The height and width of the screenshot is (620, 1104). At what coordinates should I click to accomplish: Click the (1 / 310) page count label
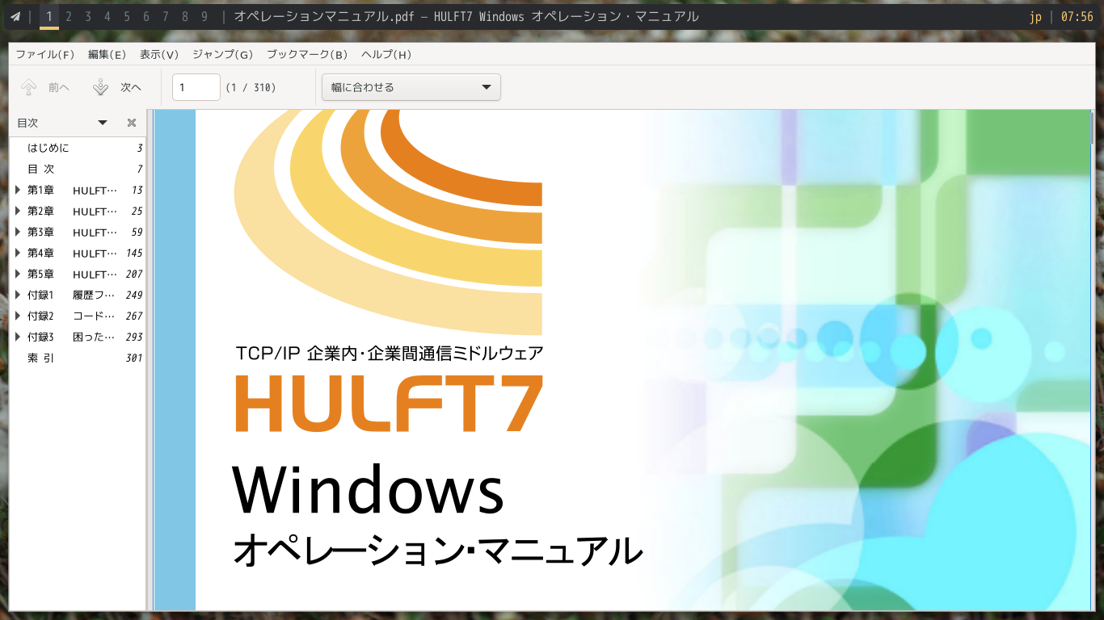251,87
